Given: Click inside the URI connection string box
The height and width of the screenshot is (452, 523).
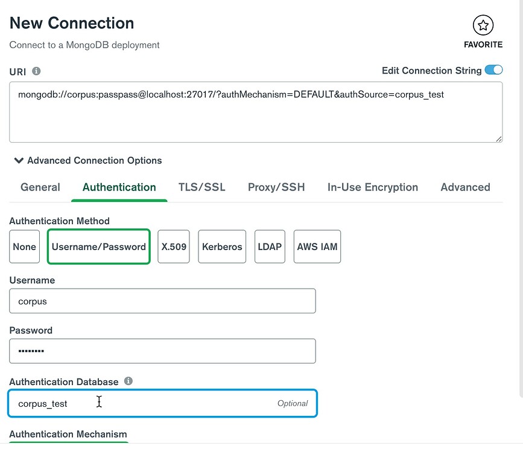Looking at the screenshot, I should (x=256, y=113).
